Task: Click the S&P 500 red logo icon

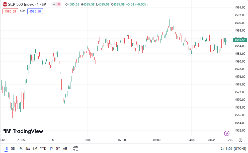Action: tap(5, 4)
